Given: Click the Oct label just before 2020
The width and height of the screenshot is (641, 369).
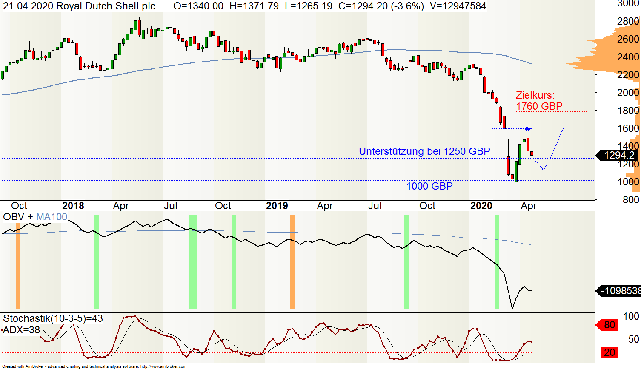Looking at the screenshot, I should [x=427, y=206].
